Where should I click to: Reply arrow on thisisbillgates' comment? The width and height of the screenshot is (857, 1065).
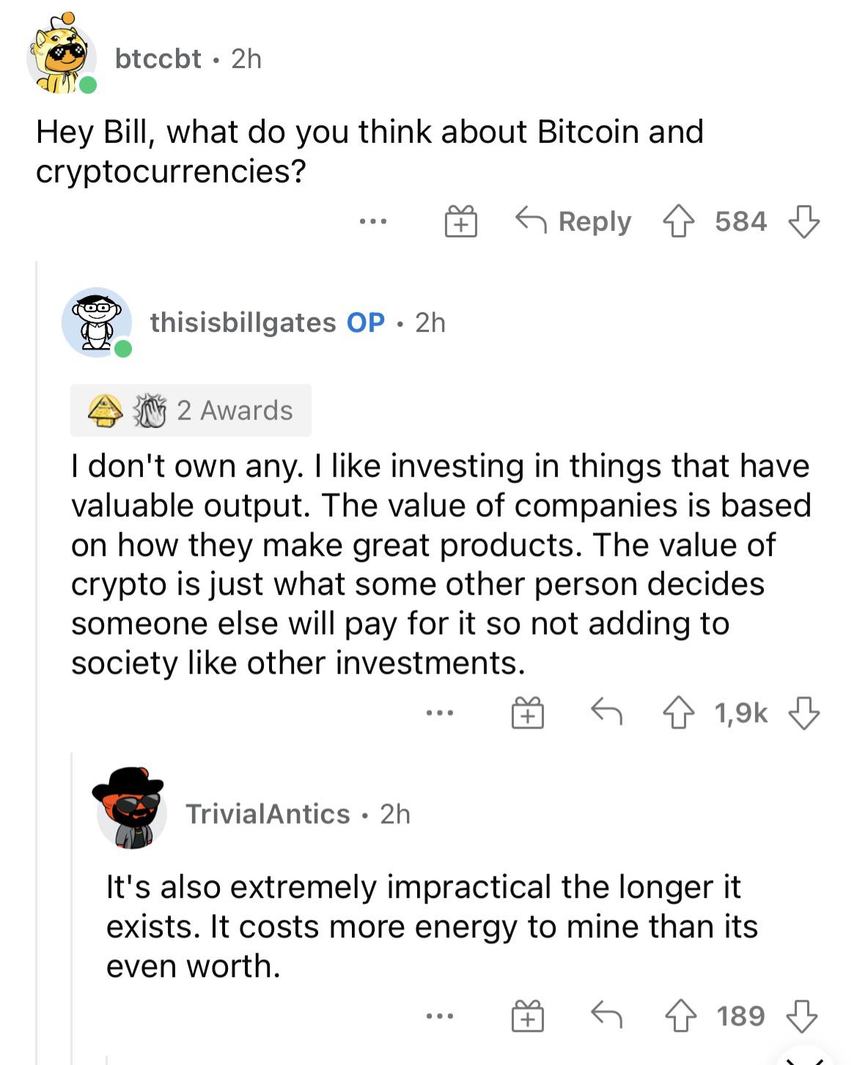(607, 711)
